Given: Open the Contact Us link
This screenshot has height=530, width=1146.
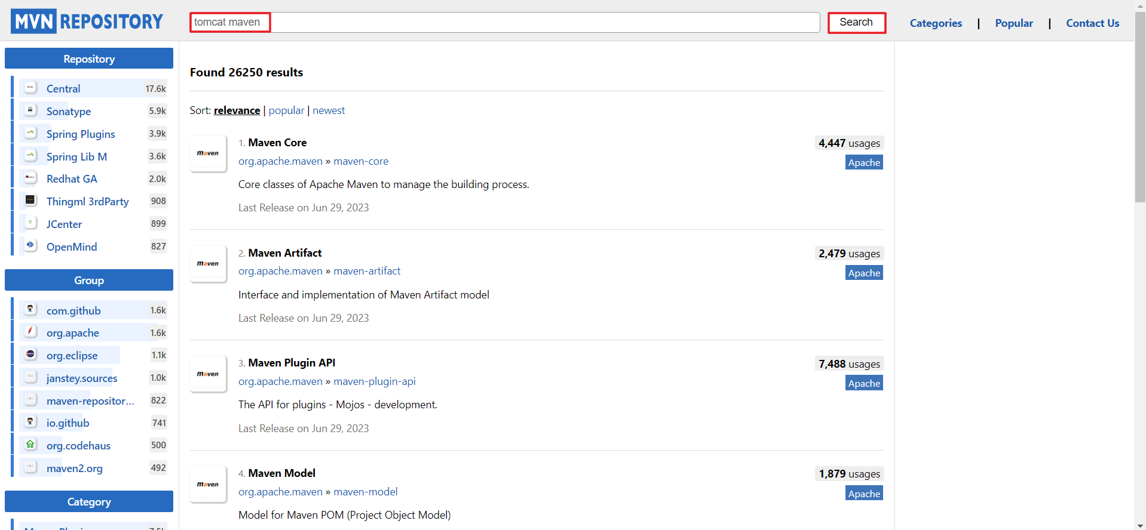Looking at the screenshot, I should pos(1092,23).
